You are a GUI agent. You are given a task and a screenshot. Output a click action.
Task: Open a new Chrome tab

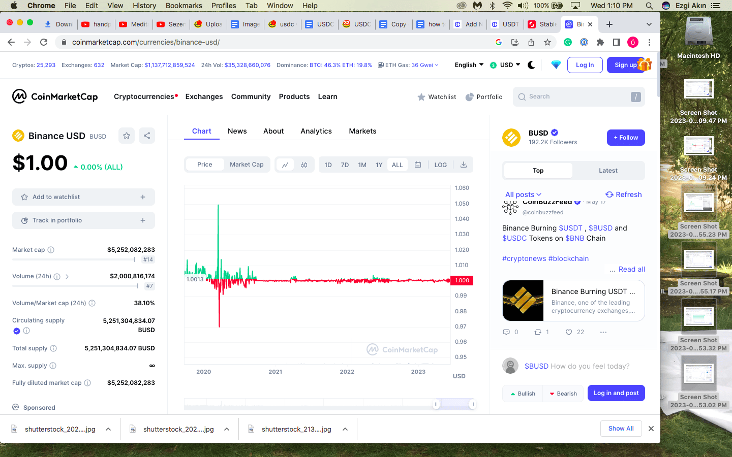click(609, 24)
